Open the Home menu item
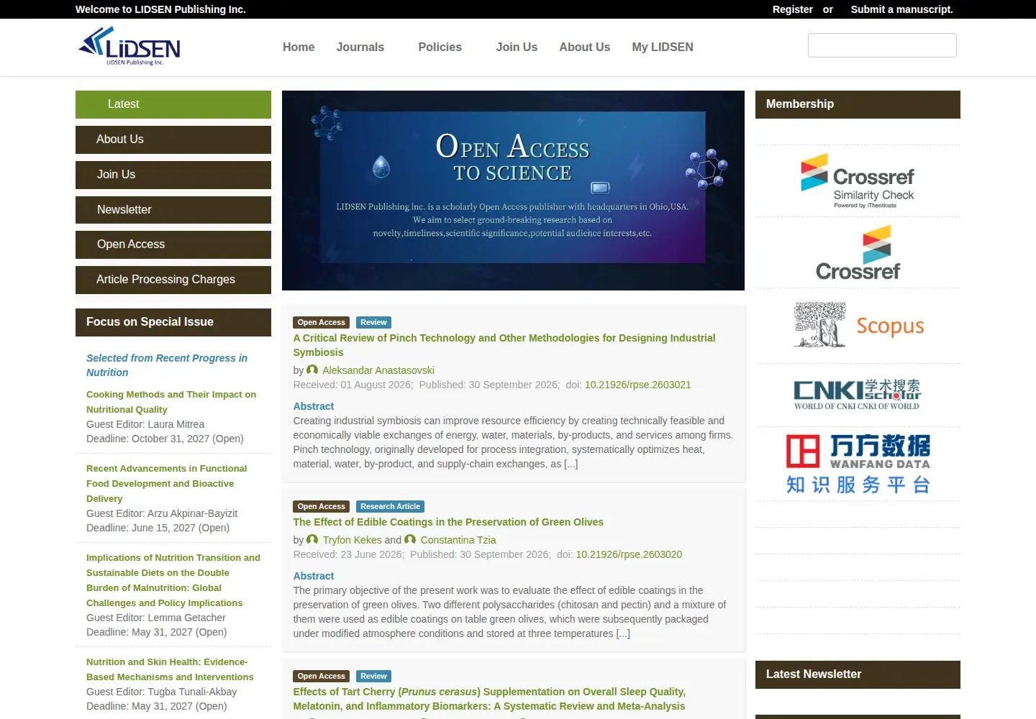1036x719 pixels. [x=299, y=47]
